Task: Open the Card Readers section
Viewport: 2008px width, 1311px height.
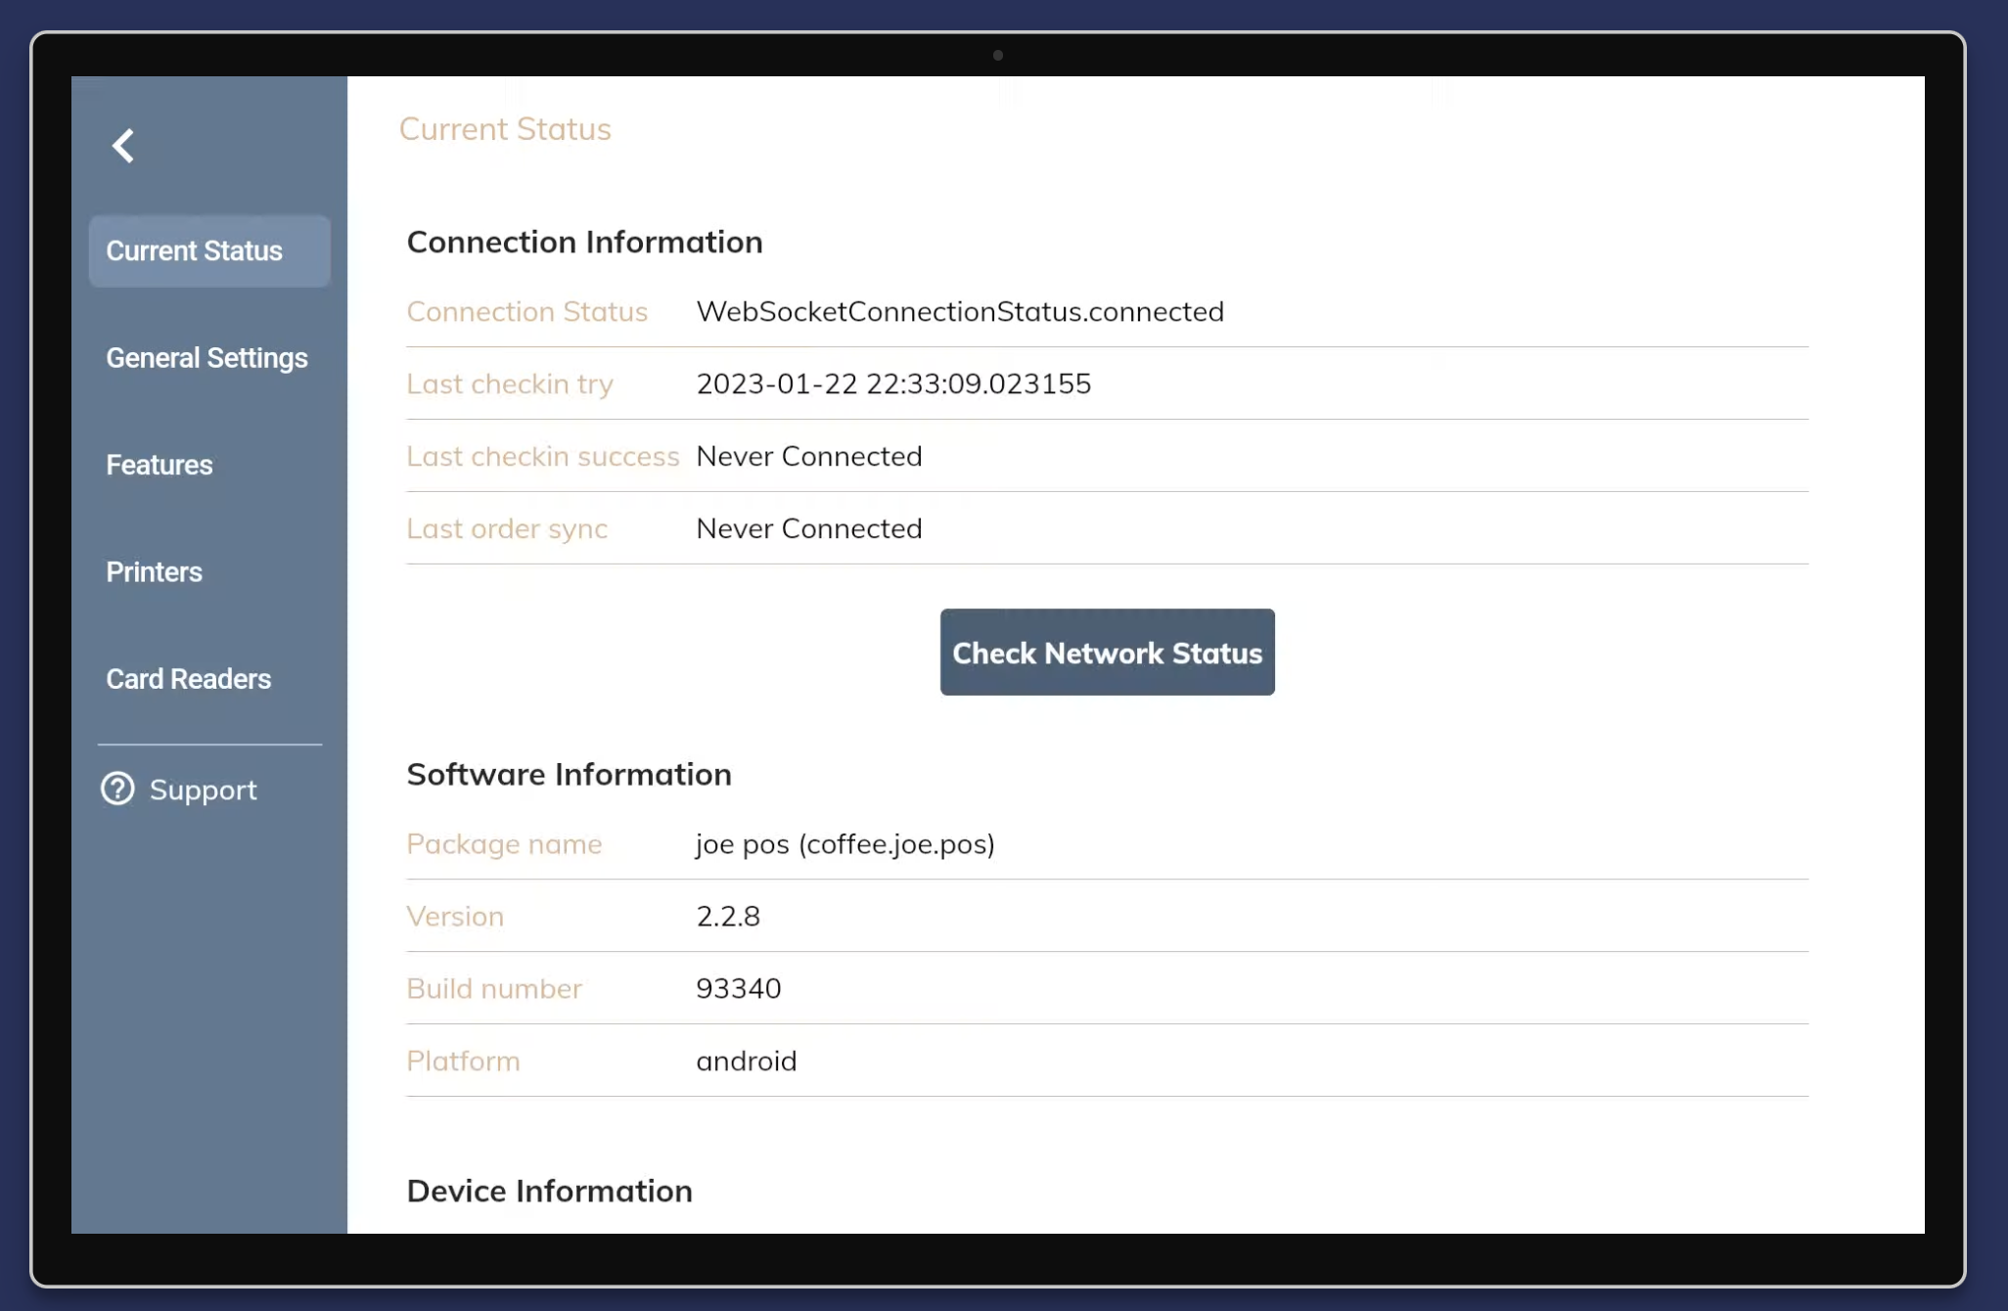Action: click(x=188, y=679)
